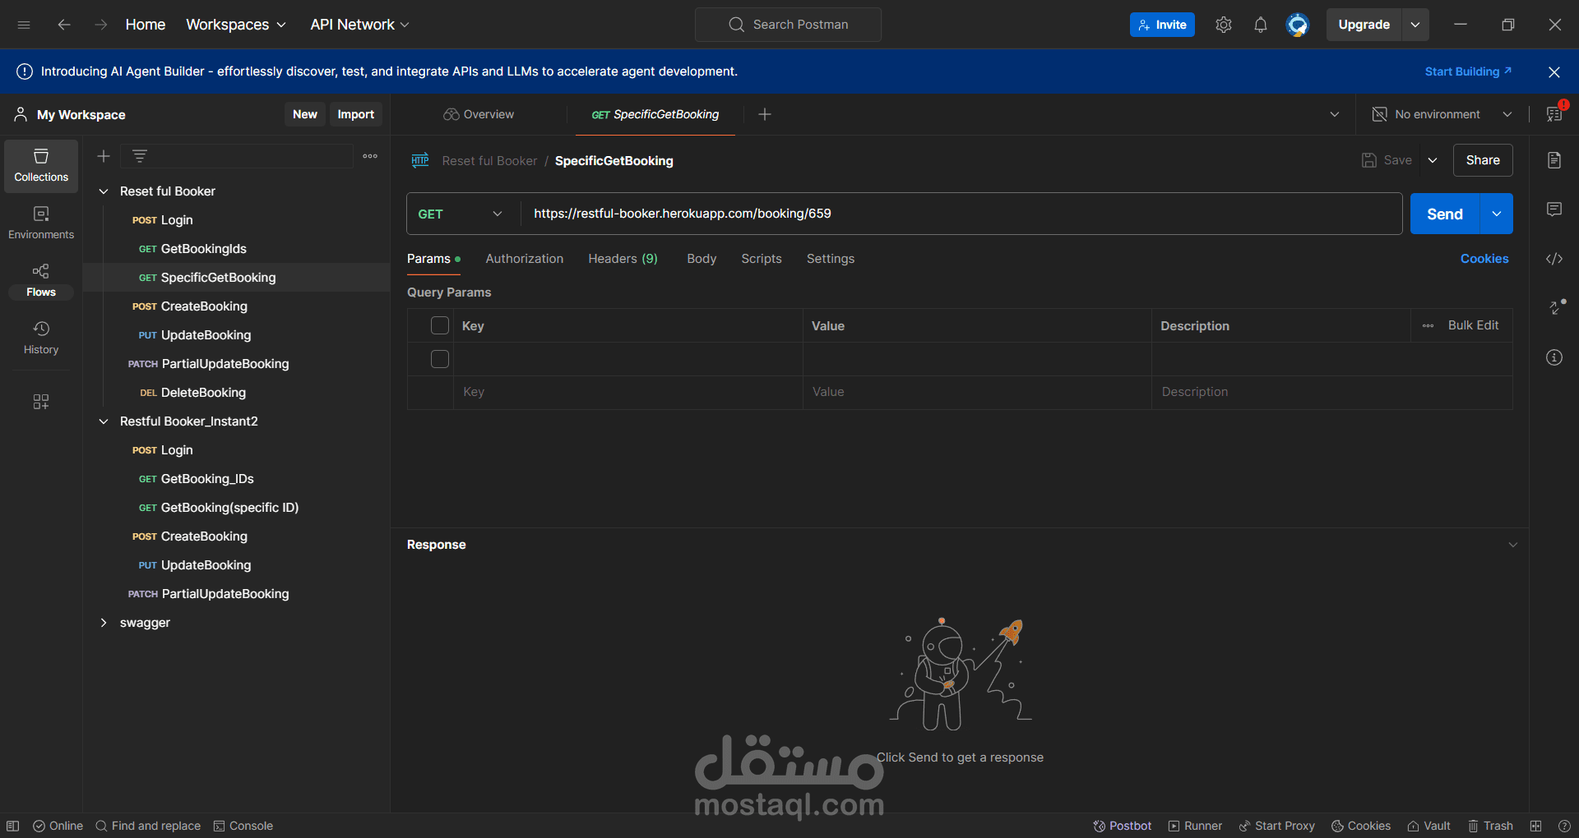
Task: Switch to the Headers tab
Action: (623, 258)
